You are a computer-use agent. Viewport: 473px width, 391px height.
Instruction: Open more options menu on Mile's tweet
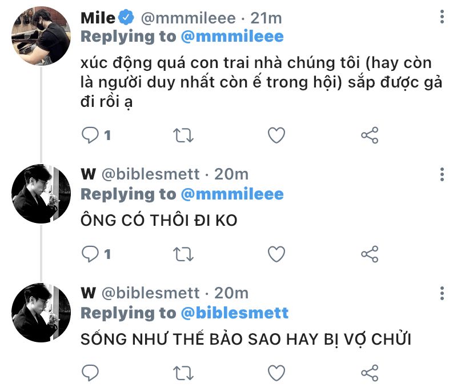click(442, 17)
